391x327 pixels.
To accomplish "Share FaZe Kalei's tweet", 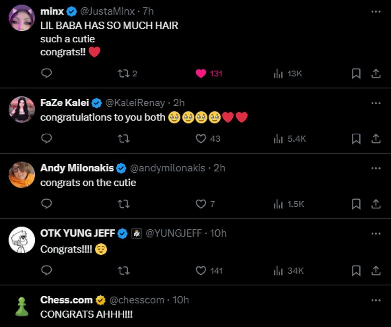I will [x=376, y=139].
